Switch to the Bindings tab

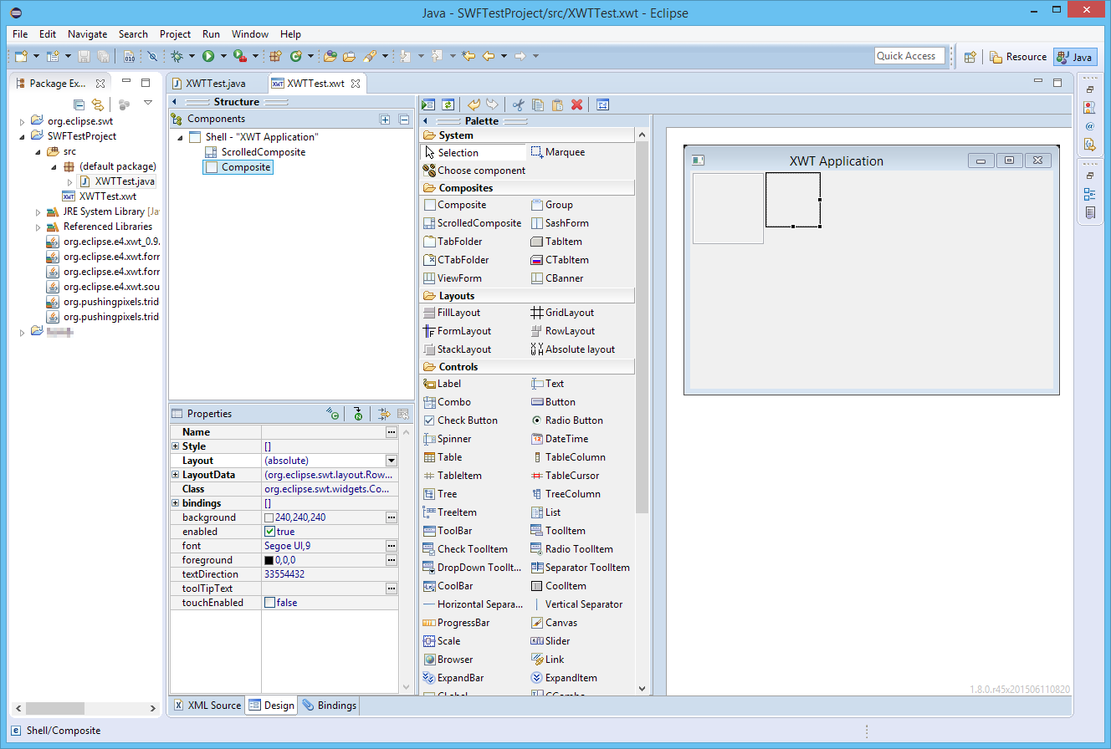click(329, 706)
